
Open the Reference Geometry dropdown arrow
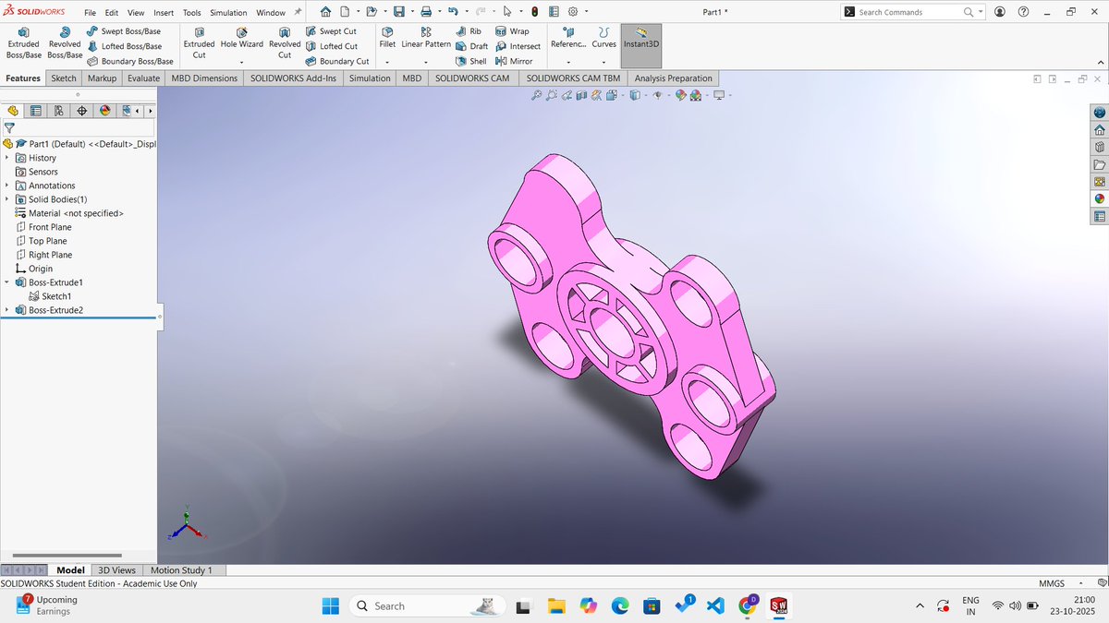coord(567,62)
